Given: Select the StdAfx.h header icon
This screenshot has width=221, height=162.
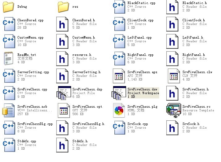Looking at the screenshot, I should [62, 145].
